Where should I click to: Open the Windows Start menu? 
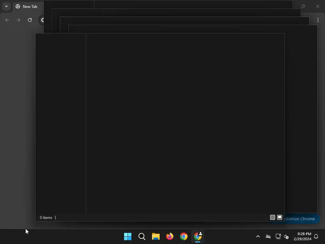128,236
